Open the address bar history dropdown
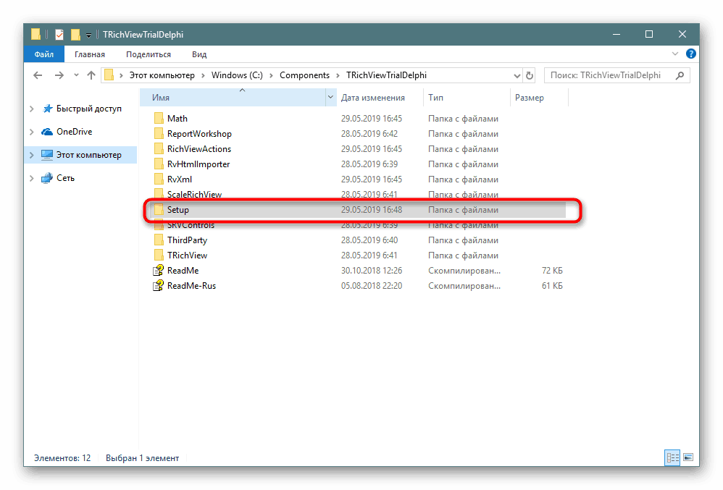 pos(517,75)
